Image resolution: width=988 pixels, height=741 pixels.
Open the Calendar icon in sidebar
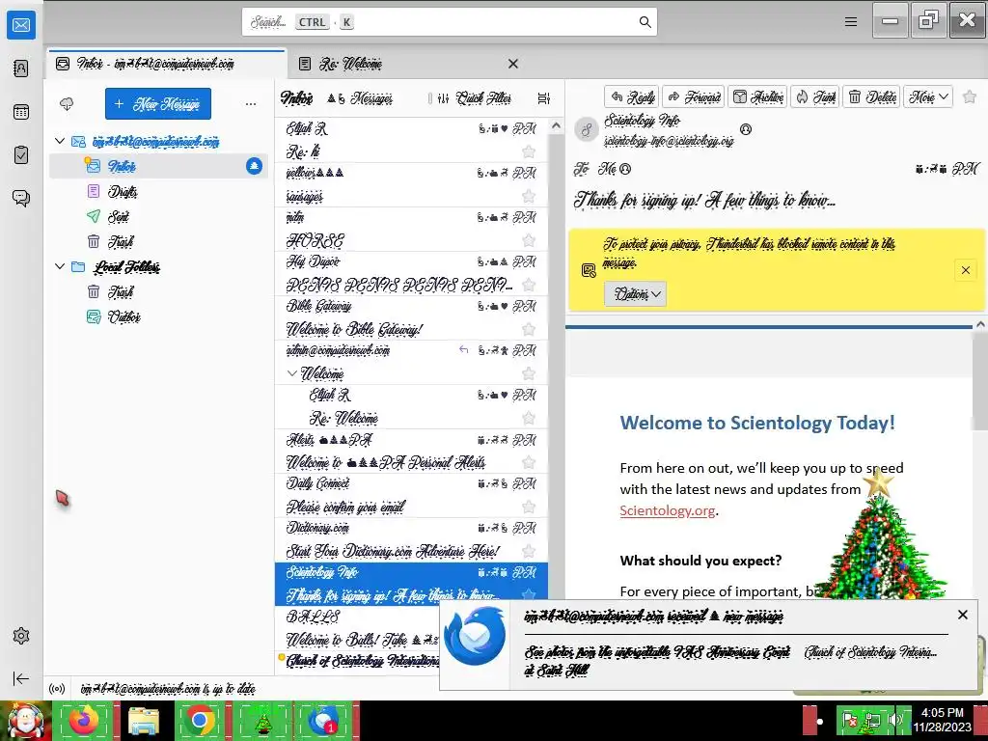[21, 112]
